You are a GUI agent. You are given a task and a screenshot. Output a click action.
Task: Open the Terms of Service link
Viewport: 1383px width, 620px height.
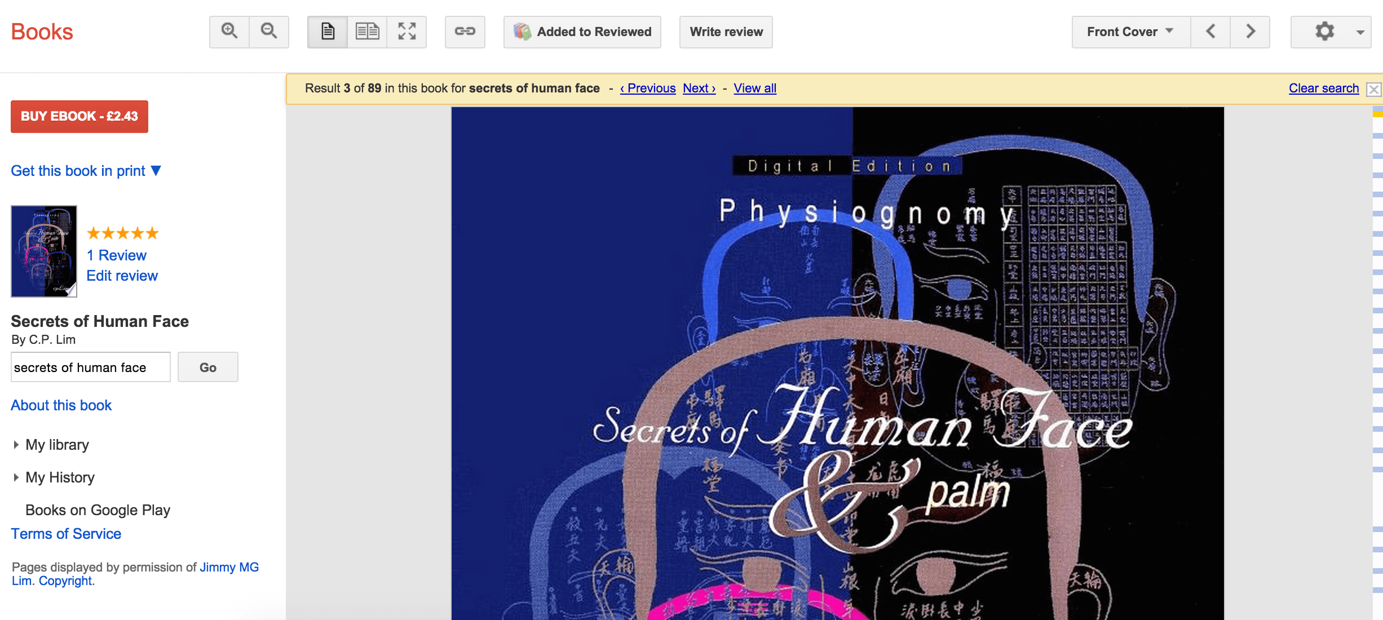coord(66,534)
